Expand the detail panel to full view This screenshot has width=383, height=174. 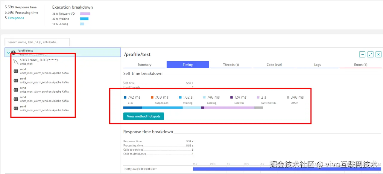point(370,54)
